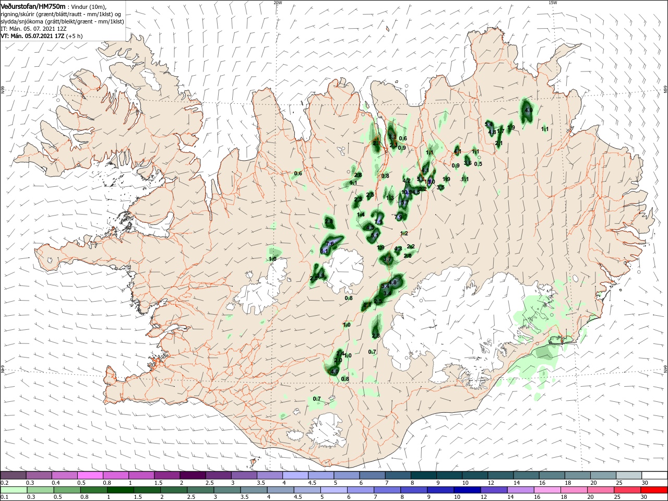This screenshot has height=501, width=668.
Task: Click the pale gray 25 swatch in the upper legend row
Action: [x=629, y=475]
